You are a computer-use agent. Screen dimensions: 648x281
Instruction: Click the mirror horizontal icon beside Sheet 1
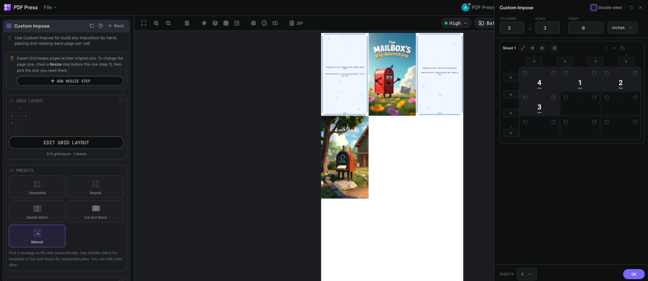click(x=533, y=48)
